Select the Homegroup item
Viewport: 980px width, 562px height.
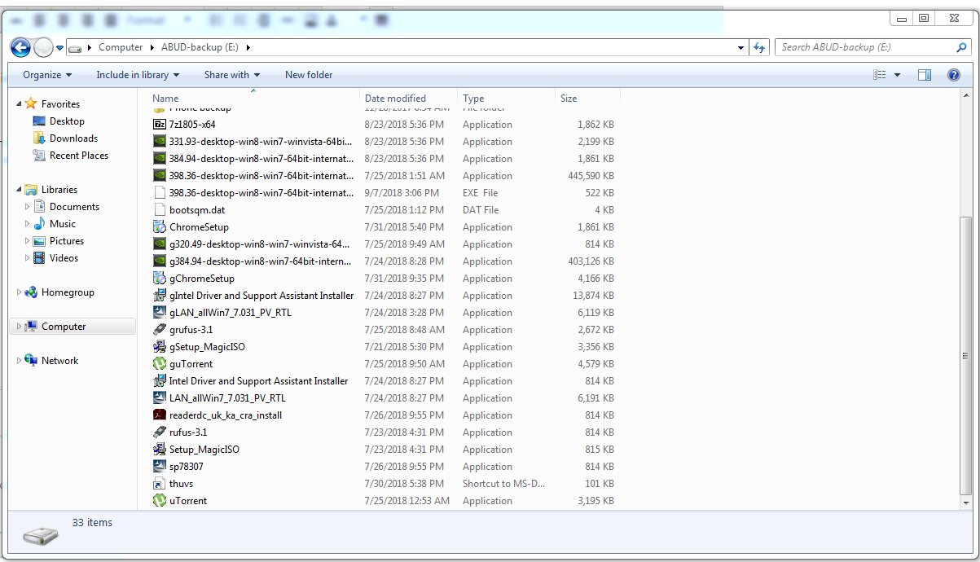[x=68, y=292]
